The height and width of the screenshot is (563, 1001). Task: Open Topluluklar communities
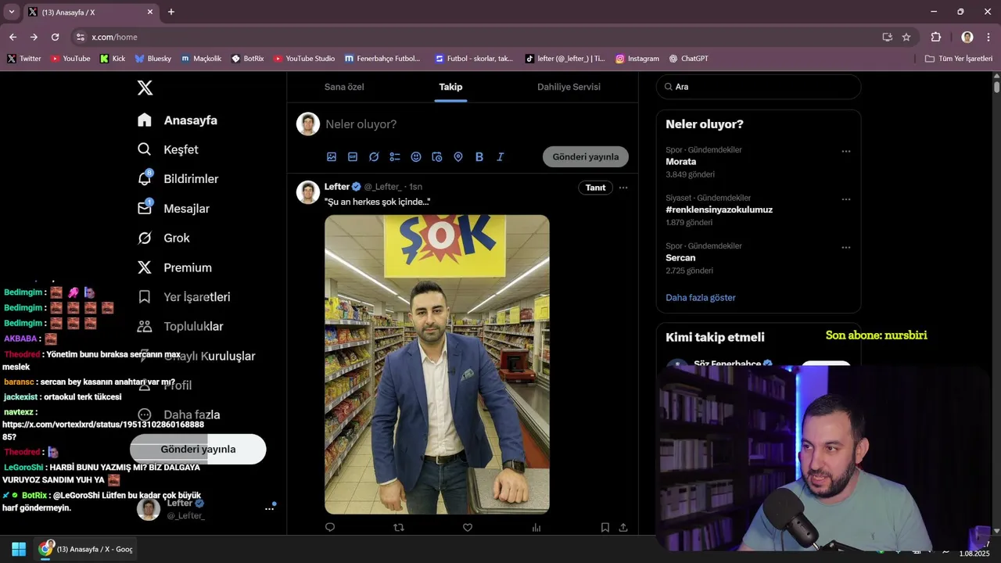(x=180, y=326)
